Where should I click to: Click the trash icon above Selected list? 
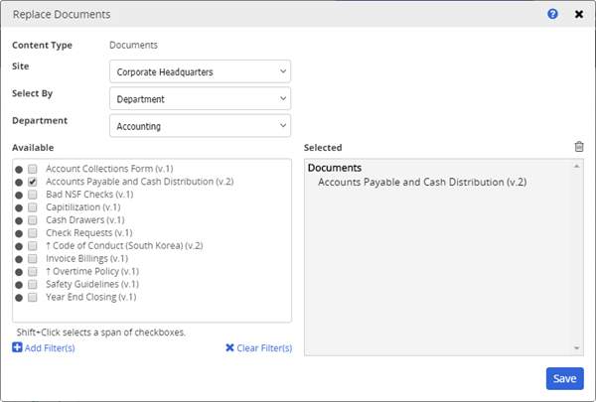[x=579, y=147]
